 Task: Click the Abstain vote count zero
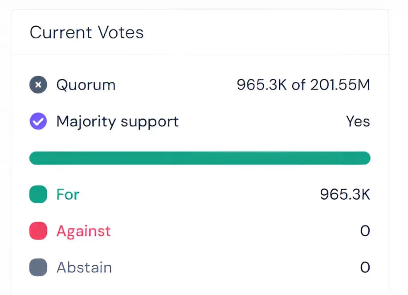click(365, 268)
